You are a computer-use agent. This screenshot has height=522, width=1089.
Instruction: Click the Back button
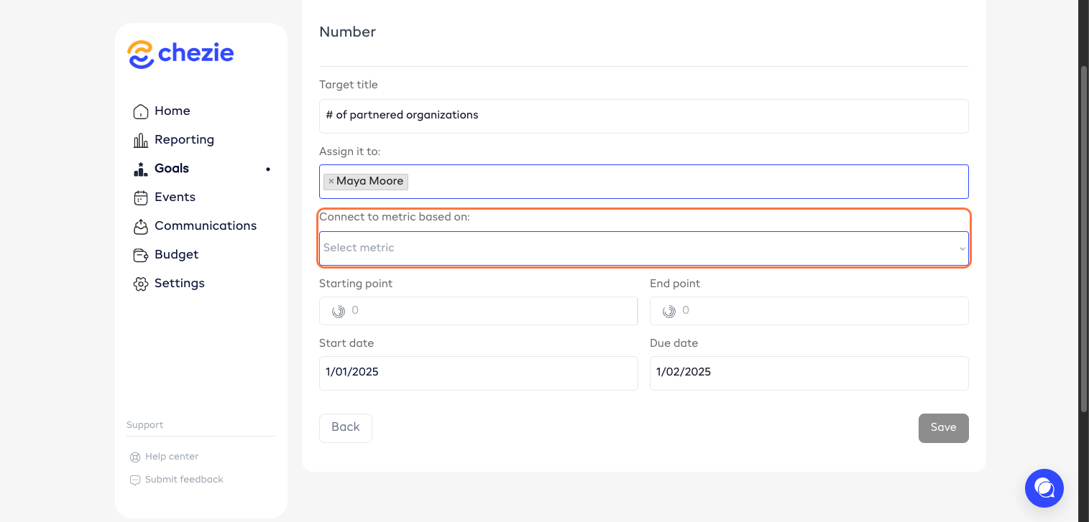[x=345, y=428]
